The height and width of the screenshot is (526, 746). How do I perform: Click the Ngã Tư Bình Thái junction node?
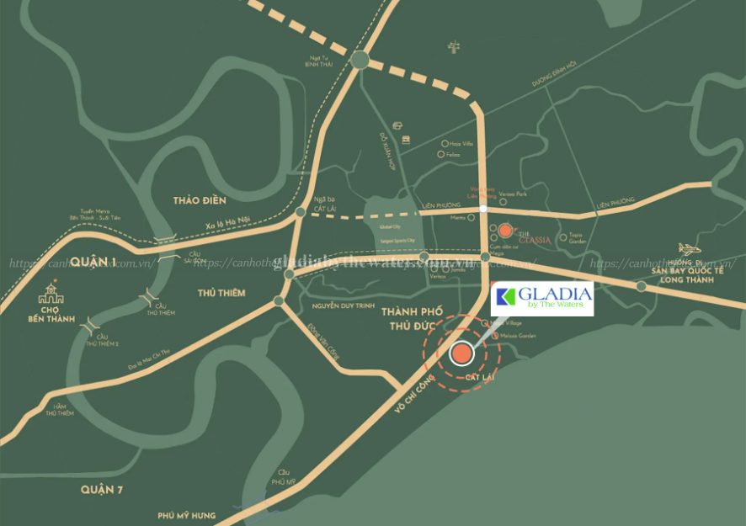pyautogui.click(x=360, y=60)
